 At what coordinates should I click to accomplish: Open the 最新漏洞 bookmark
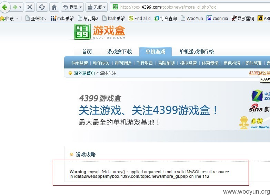tap(243, 18)
